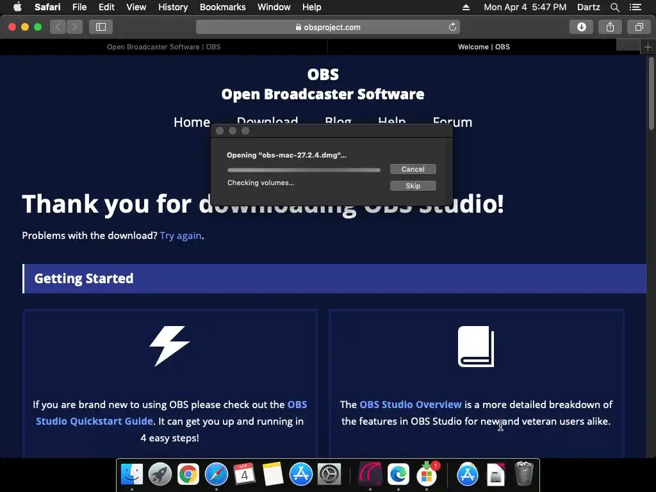Show all tabs overview button
The width and height of the screenshot is (656, 492).
click(639, 27)
